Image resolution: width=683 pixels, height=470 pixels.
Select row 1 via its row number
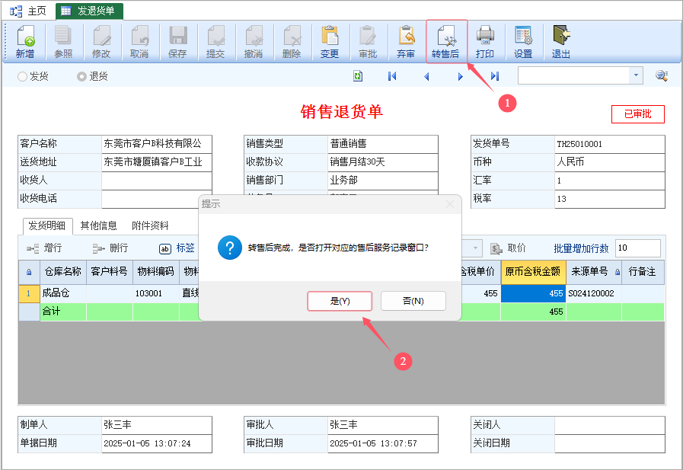[29, 293]
